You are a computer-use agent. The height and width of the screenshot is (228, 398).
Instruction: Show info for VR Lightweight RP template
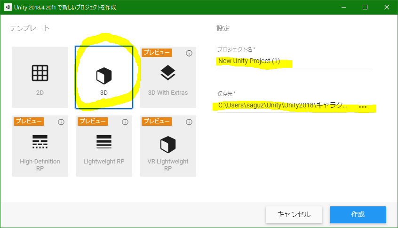(x=189, y=122)
